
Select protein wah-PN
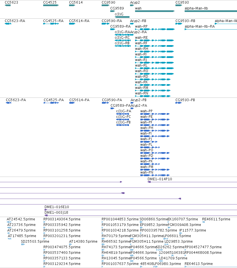click(146, 172)
